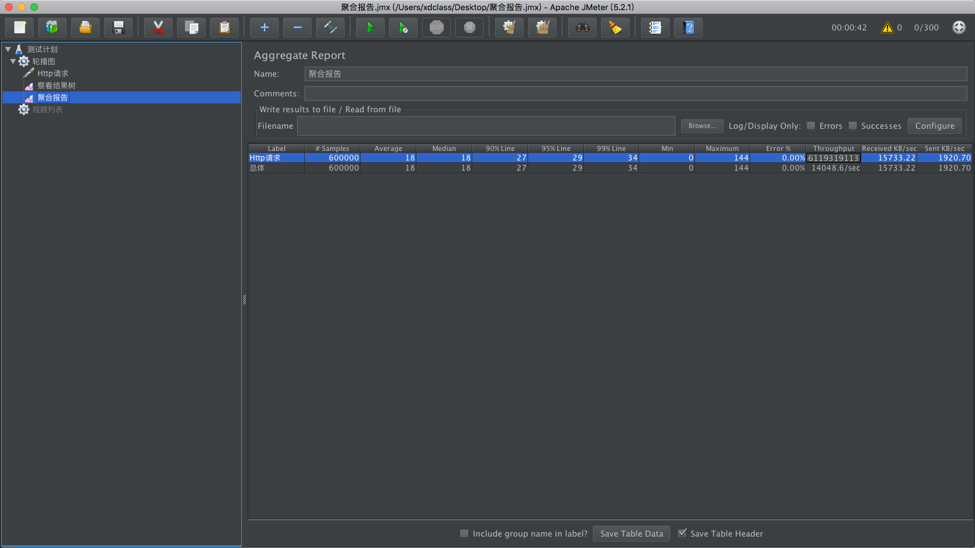Click the New test plan icon
Screen dimensions: 975x548
[x=20, y=27]
